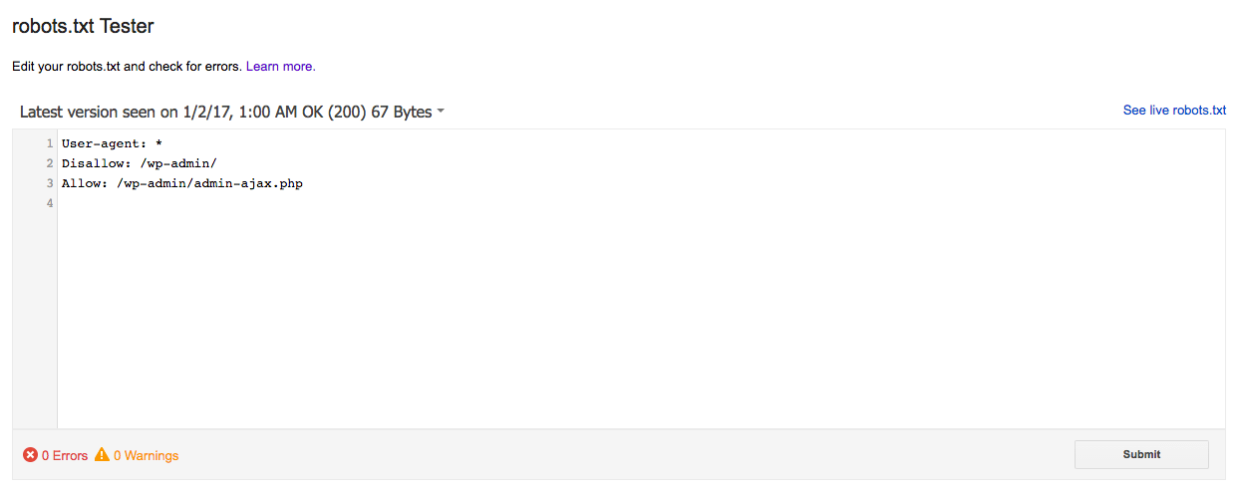Open the See live robots.txt link
Viewport: 1236px width, 491px height.
click(x=1174, y=111)
